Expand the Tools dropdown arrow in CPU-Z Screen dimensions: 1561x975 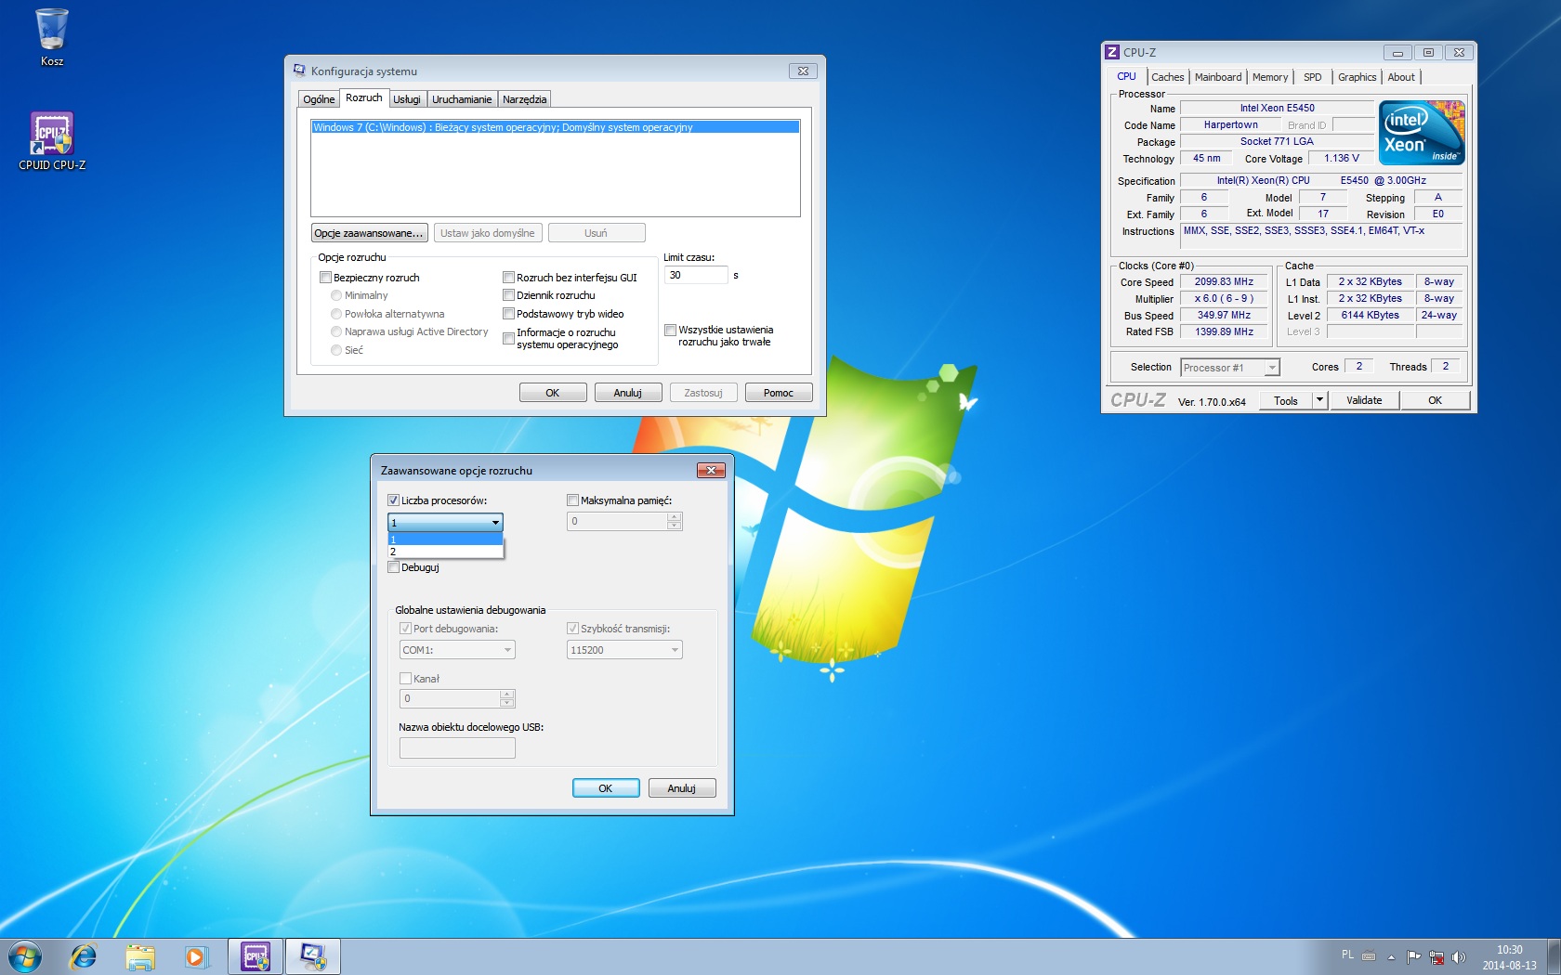(1319, 400)
